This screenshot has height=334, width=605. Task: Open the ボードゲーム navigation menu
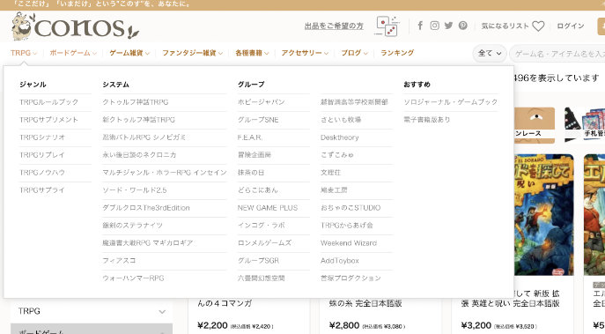(x=73, y=53)
